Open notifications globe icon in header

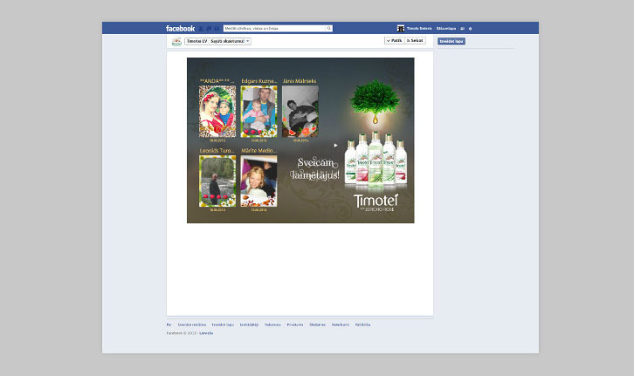[217, 29]
